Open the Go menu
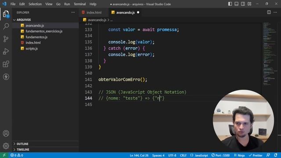The height and width of the screenshot is (158, 281). tap(58, 4)
